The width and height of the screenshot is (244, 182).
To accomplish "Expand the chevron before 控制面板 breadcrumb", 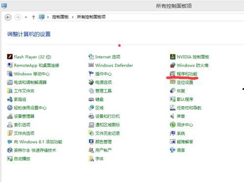I will click(48, 17).
